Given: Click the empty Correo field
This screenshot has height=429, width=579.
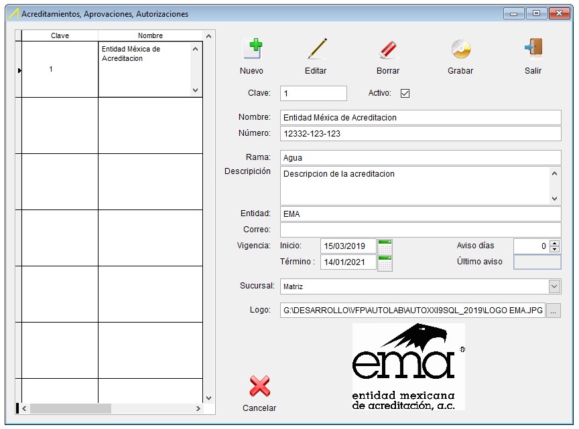Looking at the screenshot, I should click(421, 230).
